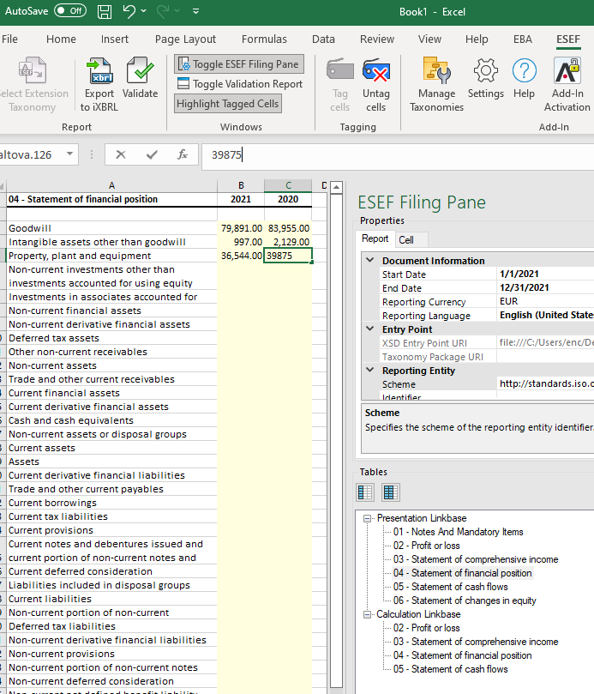
Task: Open Add-In Activation
Action: click(567, 72)
